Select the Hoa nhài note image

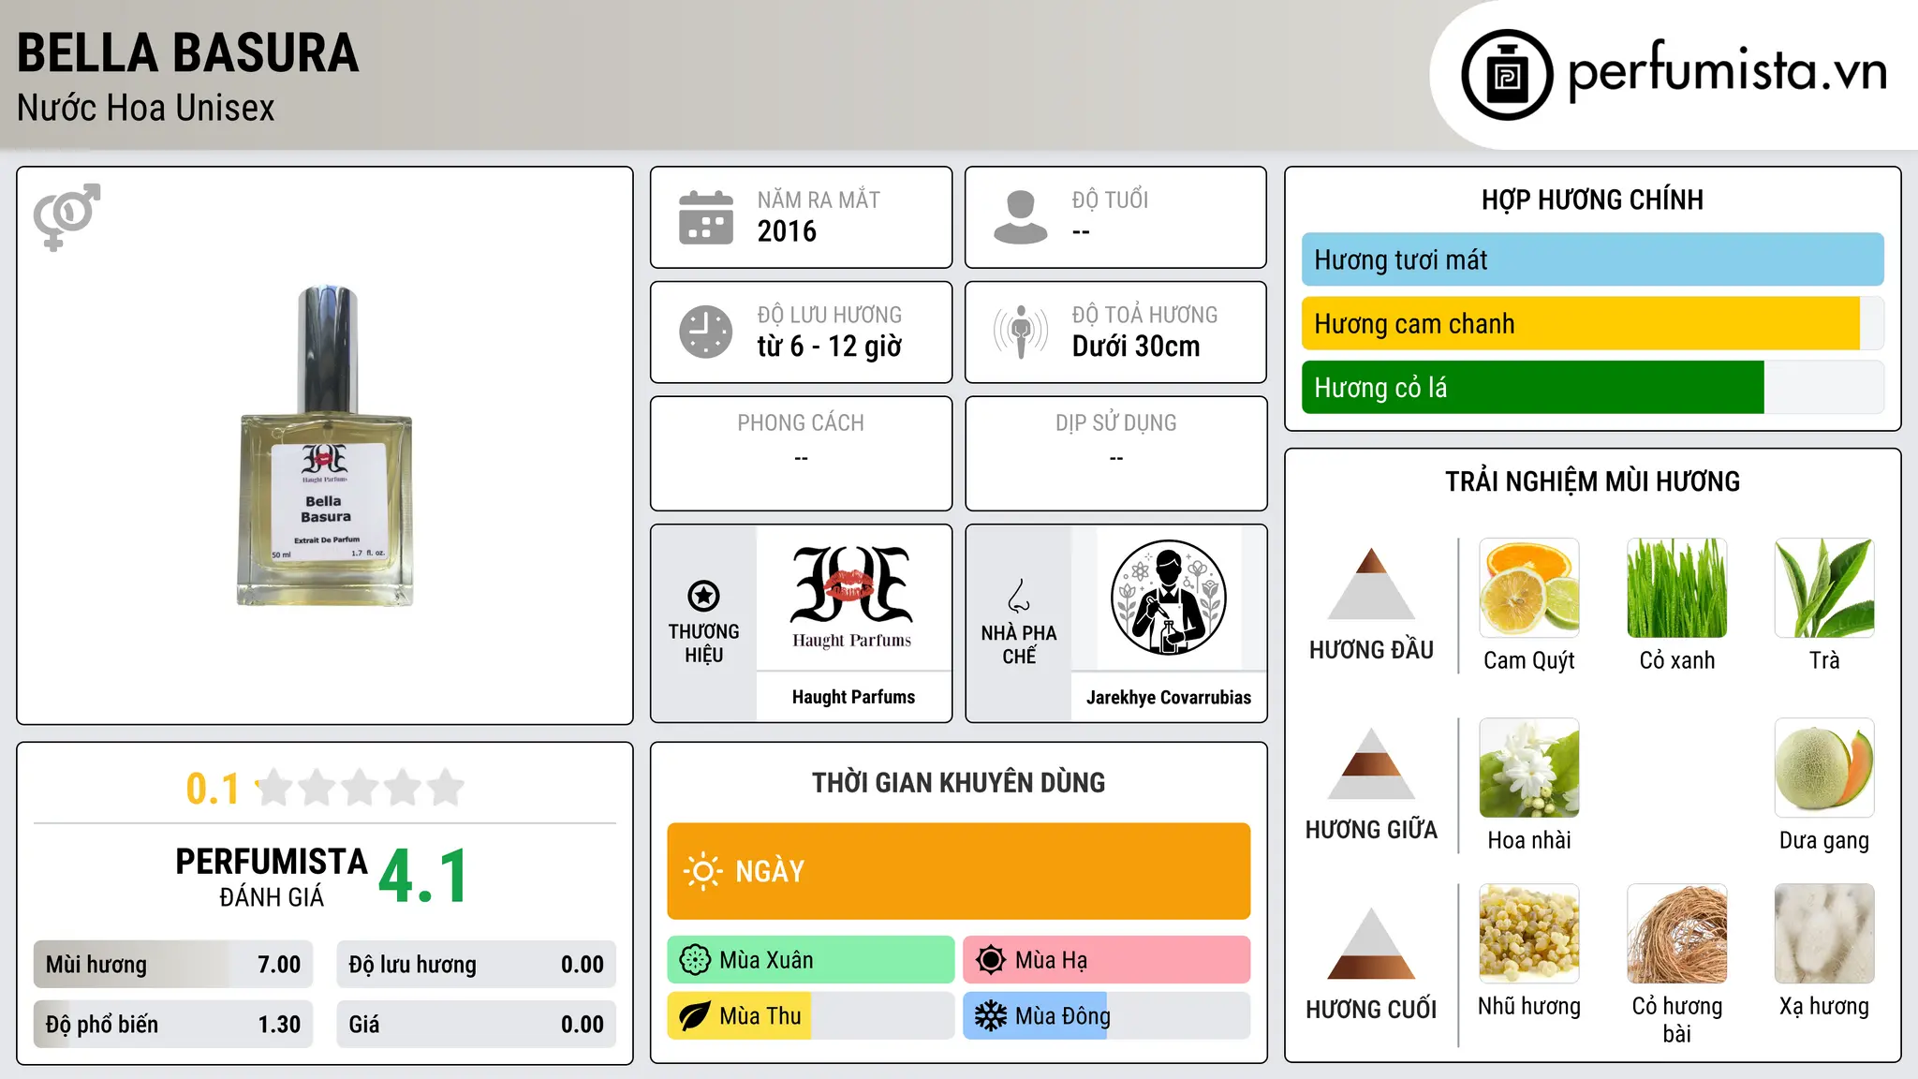point(1529,767)
